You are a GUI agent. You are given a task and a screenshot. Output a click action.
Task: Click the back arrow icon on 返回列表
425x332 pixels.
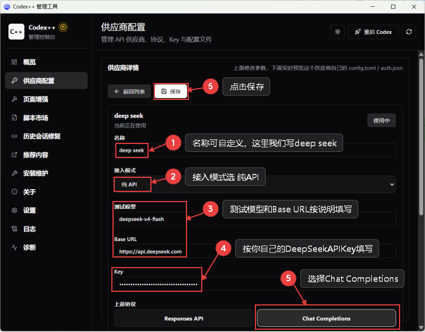click(x=117, y=91)
